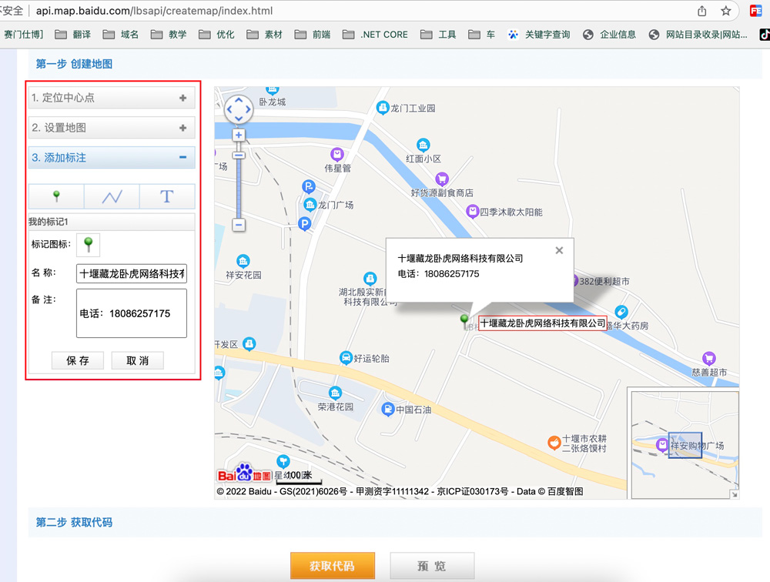Screen dimensions: 770x582
Task: Click the 好货源副食商店 shop icon
Action: click(442, 179)
